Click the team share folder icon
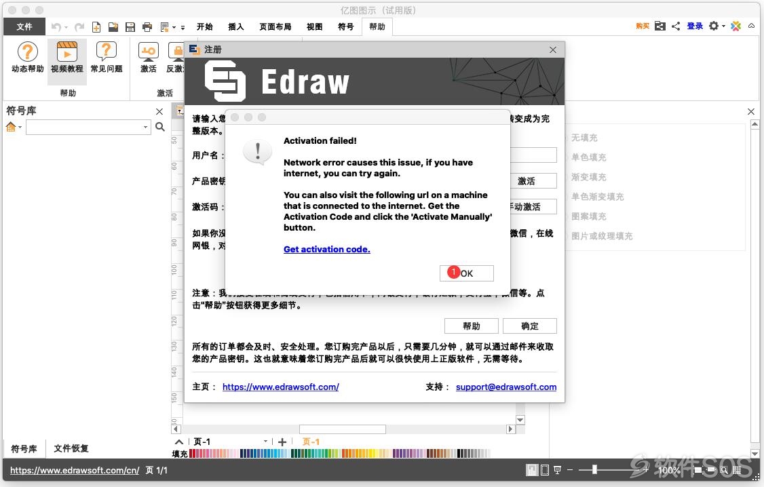Screen dimensions: 764x487 [660, 26]
